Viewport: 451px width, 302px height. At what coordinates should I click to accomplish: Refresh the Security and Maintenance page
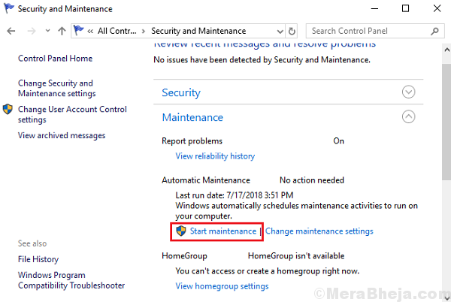click(x=292, y=31)
